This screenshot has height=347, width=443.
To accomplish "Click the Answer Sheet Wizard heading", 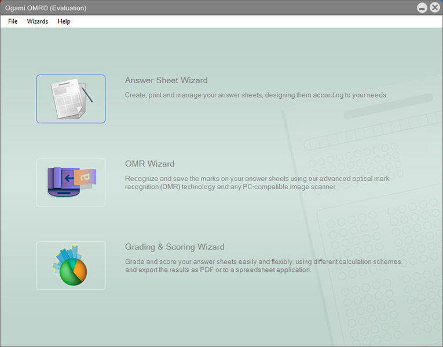I will pyautogui.click(x=166, y=80).
